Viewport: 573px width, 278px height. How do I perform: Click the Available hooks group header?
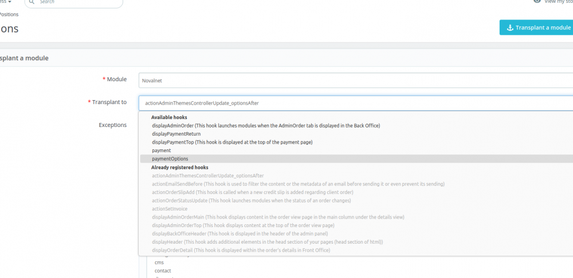coord(169,117)
